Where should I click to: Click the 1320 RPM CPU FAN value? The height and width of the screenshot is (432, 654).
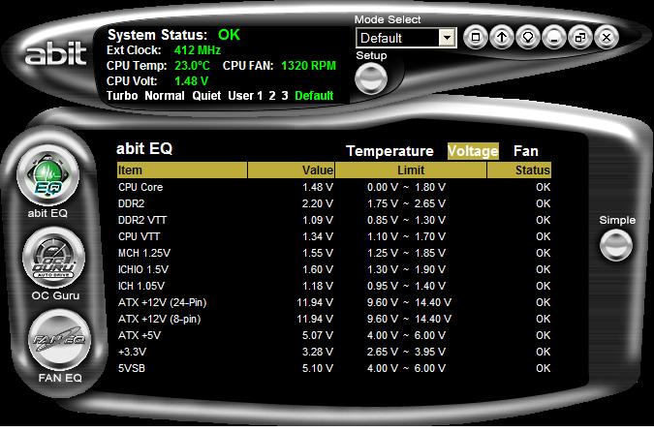(308, 66)
